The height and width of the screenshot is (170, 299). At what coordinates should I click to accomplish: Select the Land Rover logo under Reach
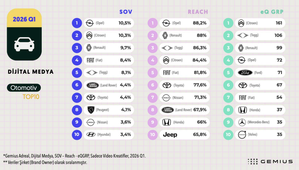(168, 110)
